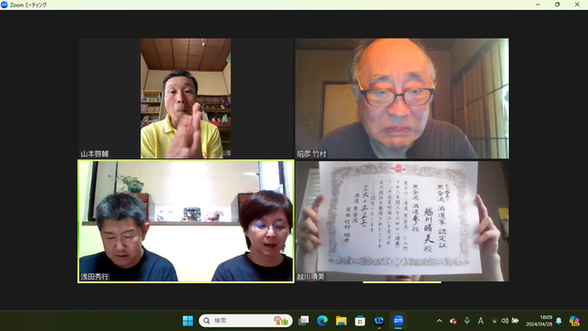588x331 pixels.
Task: Open Microsoft Store from the taskbar
Action: click(360, 321)
